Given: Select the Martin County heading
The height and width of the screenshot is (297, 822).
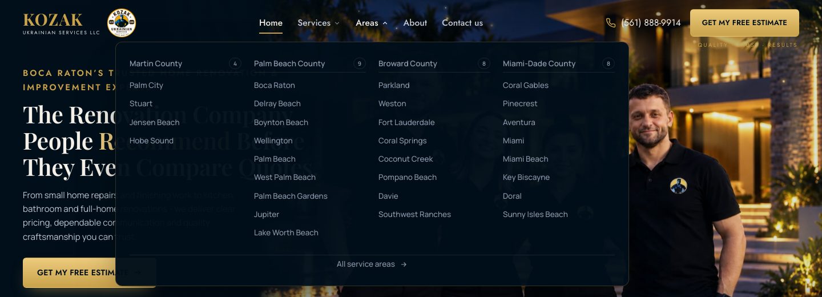Looking at the screenshot, I should click(x=156, y=63).
